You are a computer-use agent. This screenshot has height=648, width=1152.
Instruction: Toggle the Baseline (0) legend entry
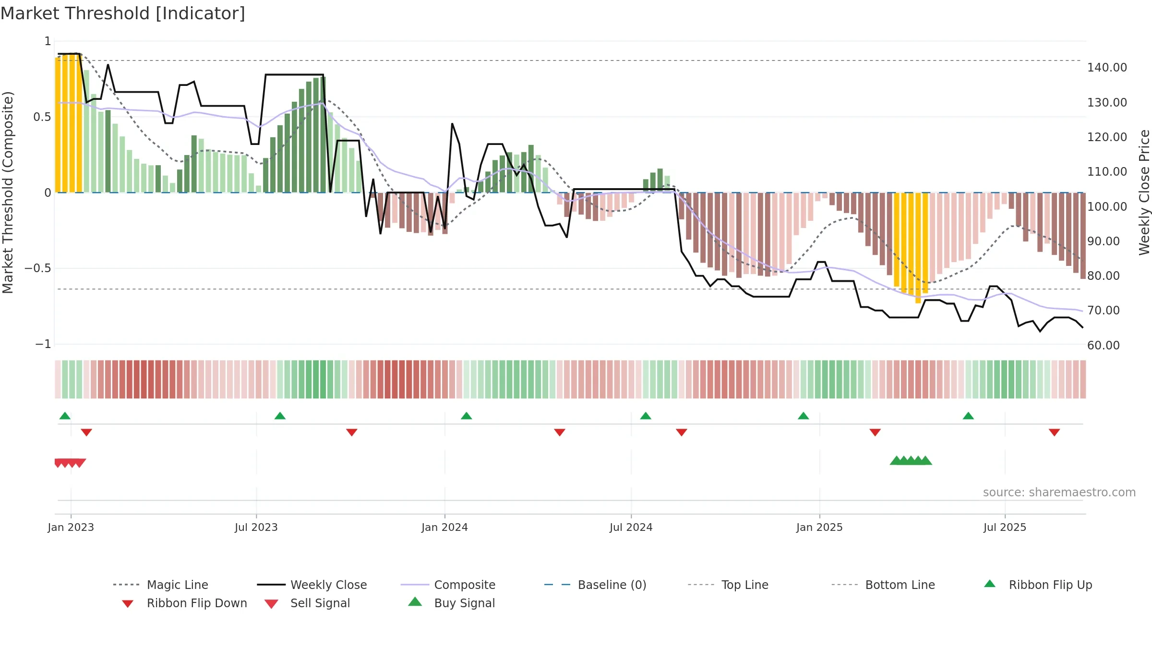tap(595, 585)
